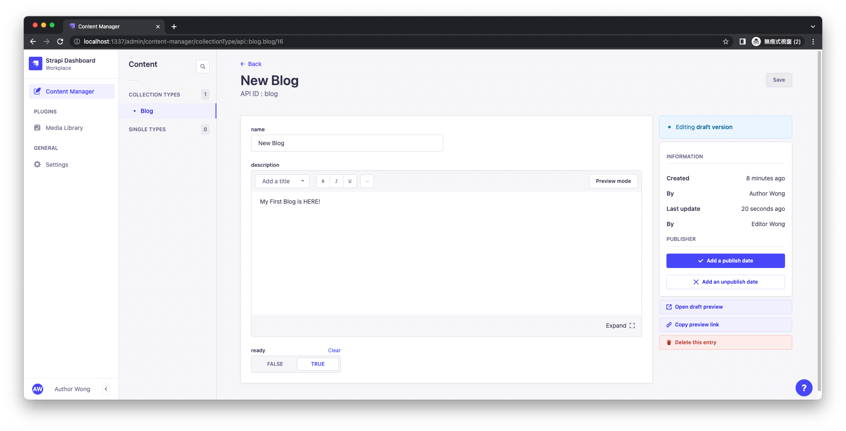
Task: Click inside the name input field
Action: click(x=347, y=143)
